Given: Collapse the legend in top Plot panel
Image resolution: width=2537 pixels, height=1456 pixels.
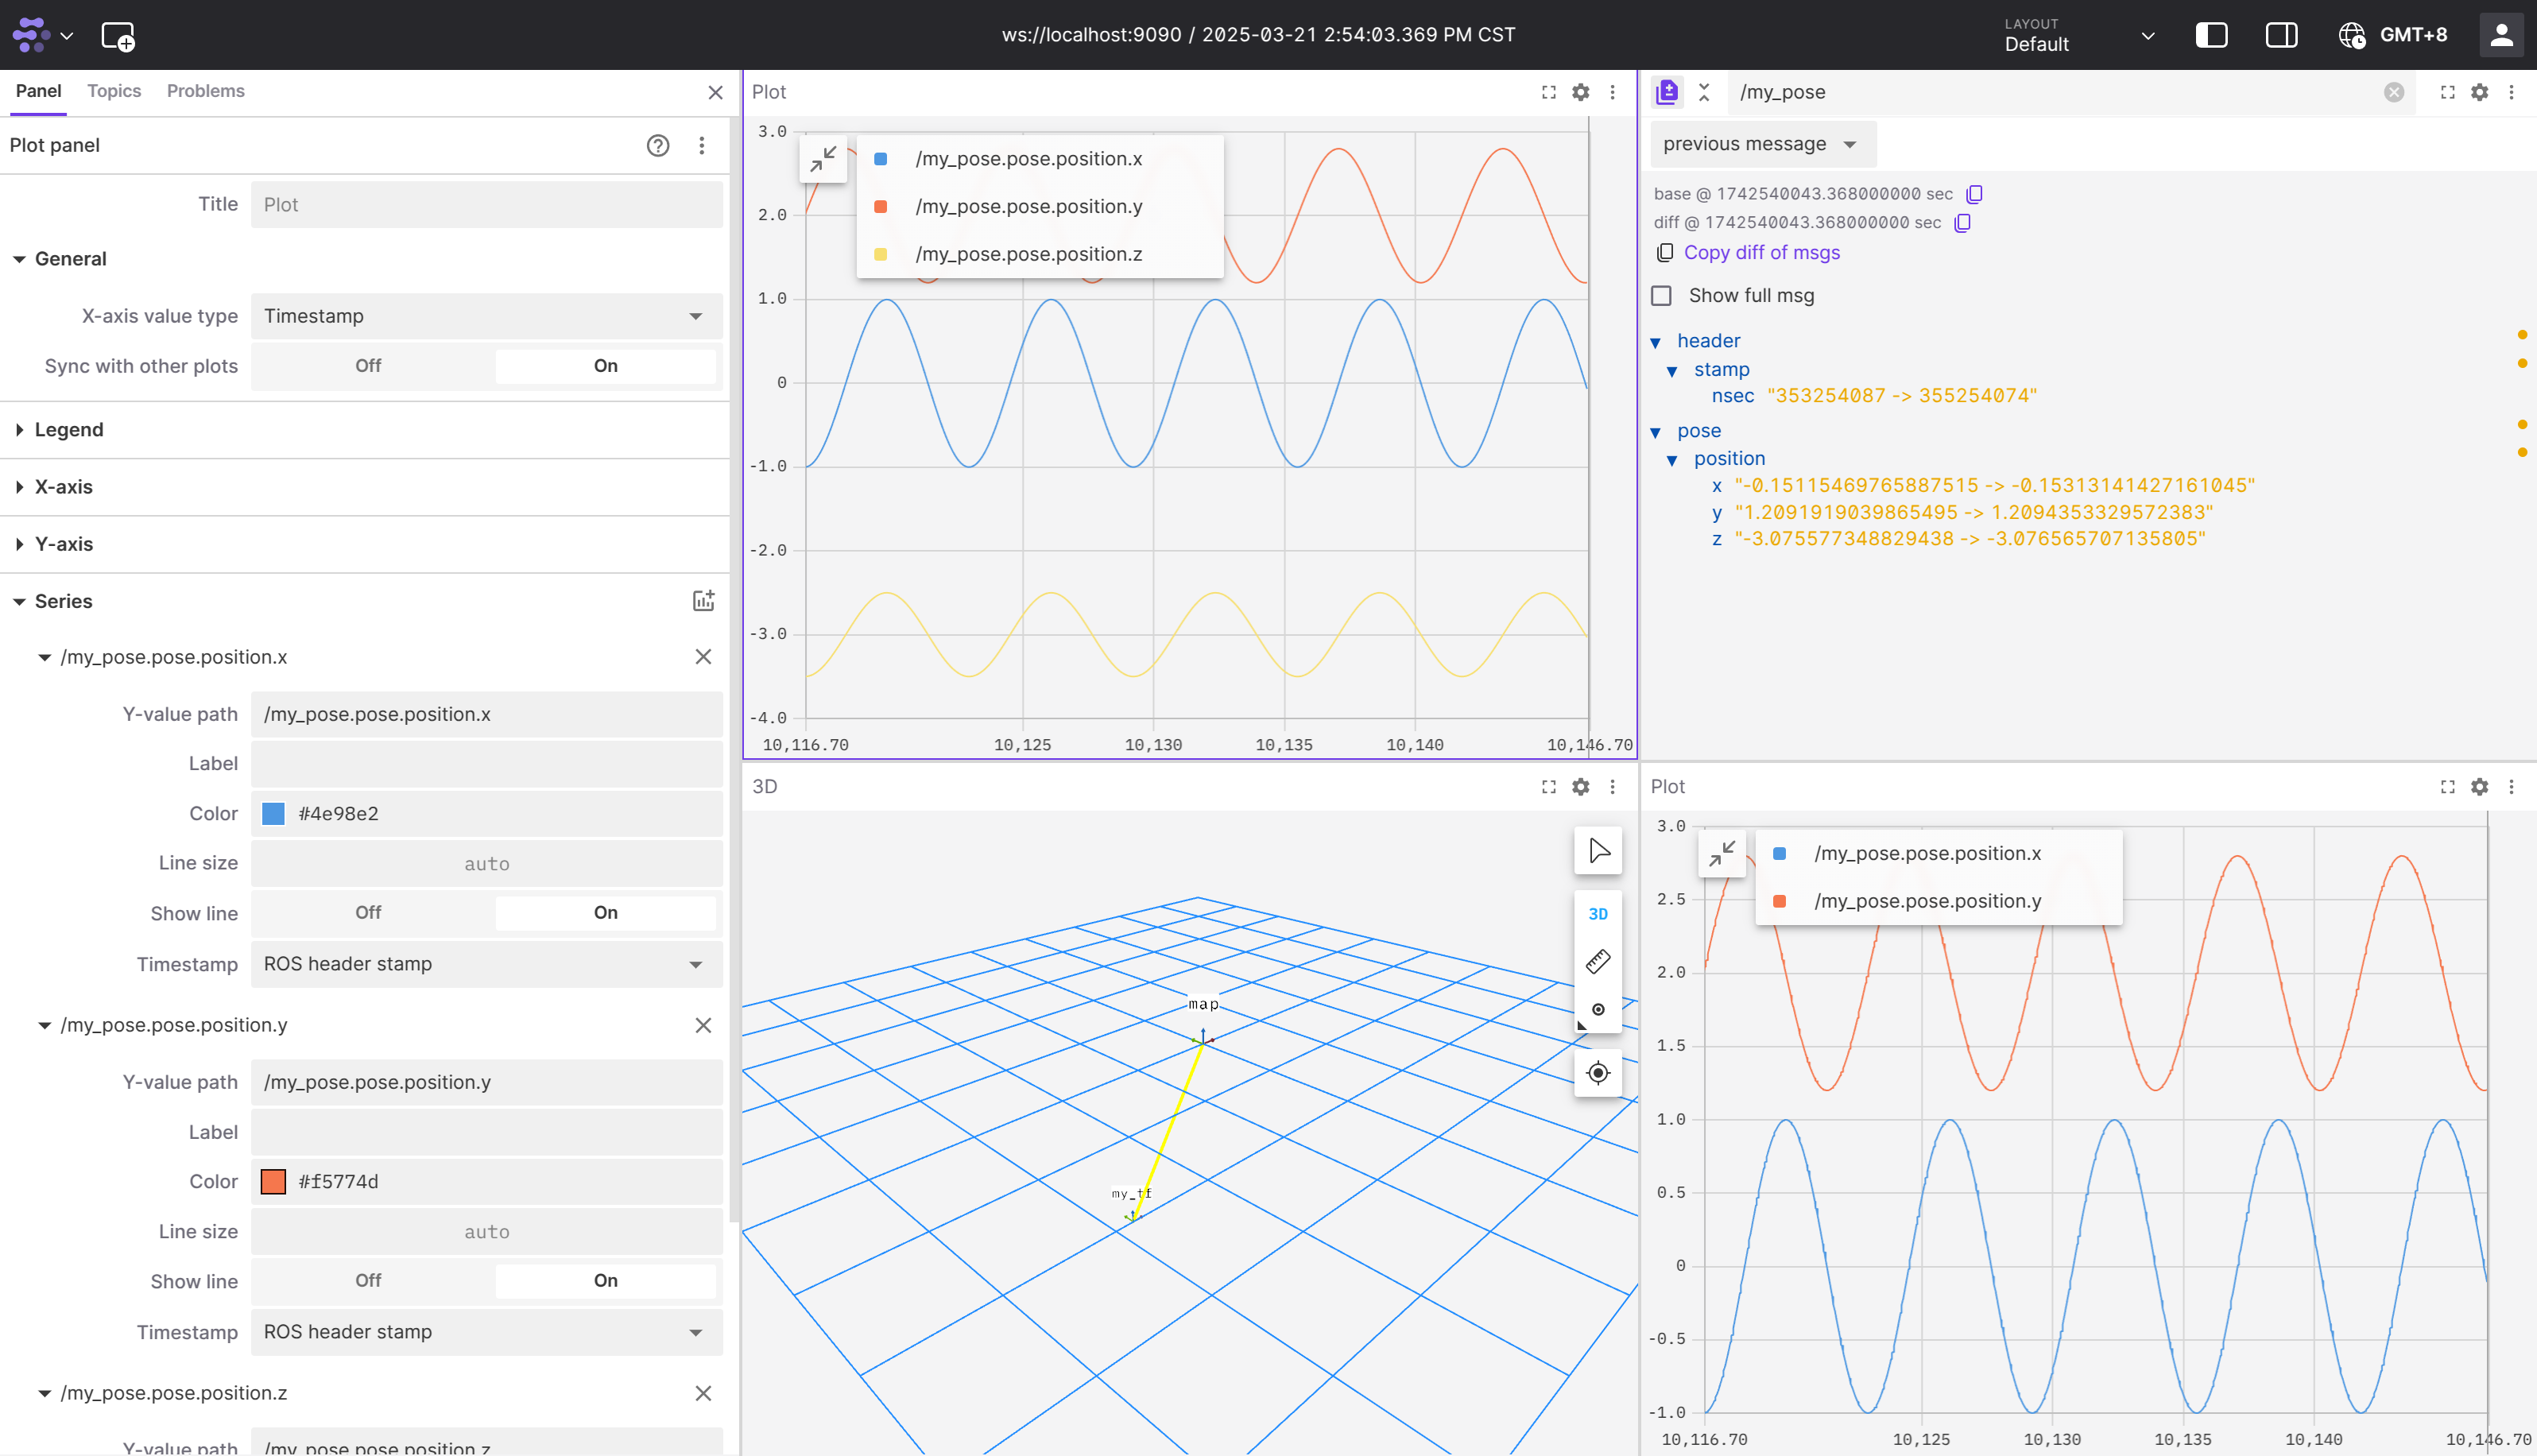Looking at the screenshot, I should (x=823, y=159).
